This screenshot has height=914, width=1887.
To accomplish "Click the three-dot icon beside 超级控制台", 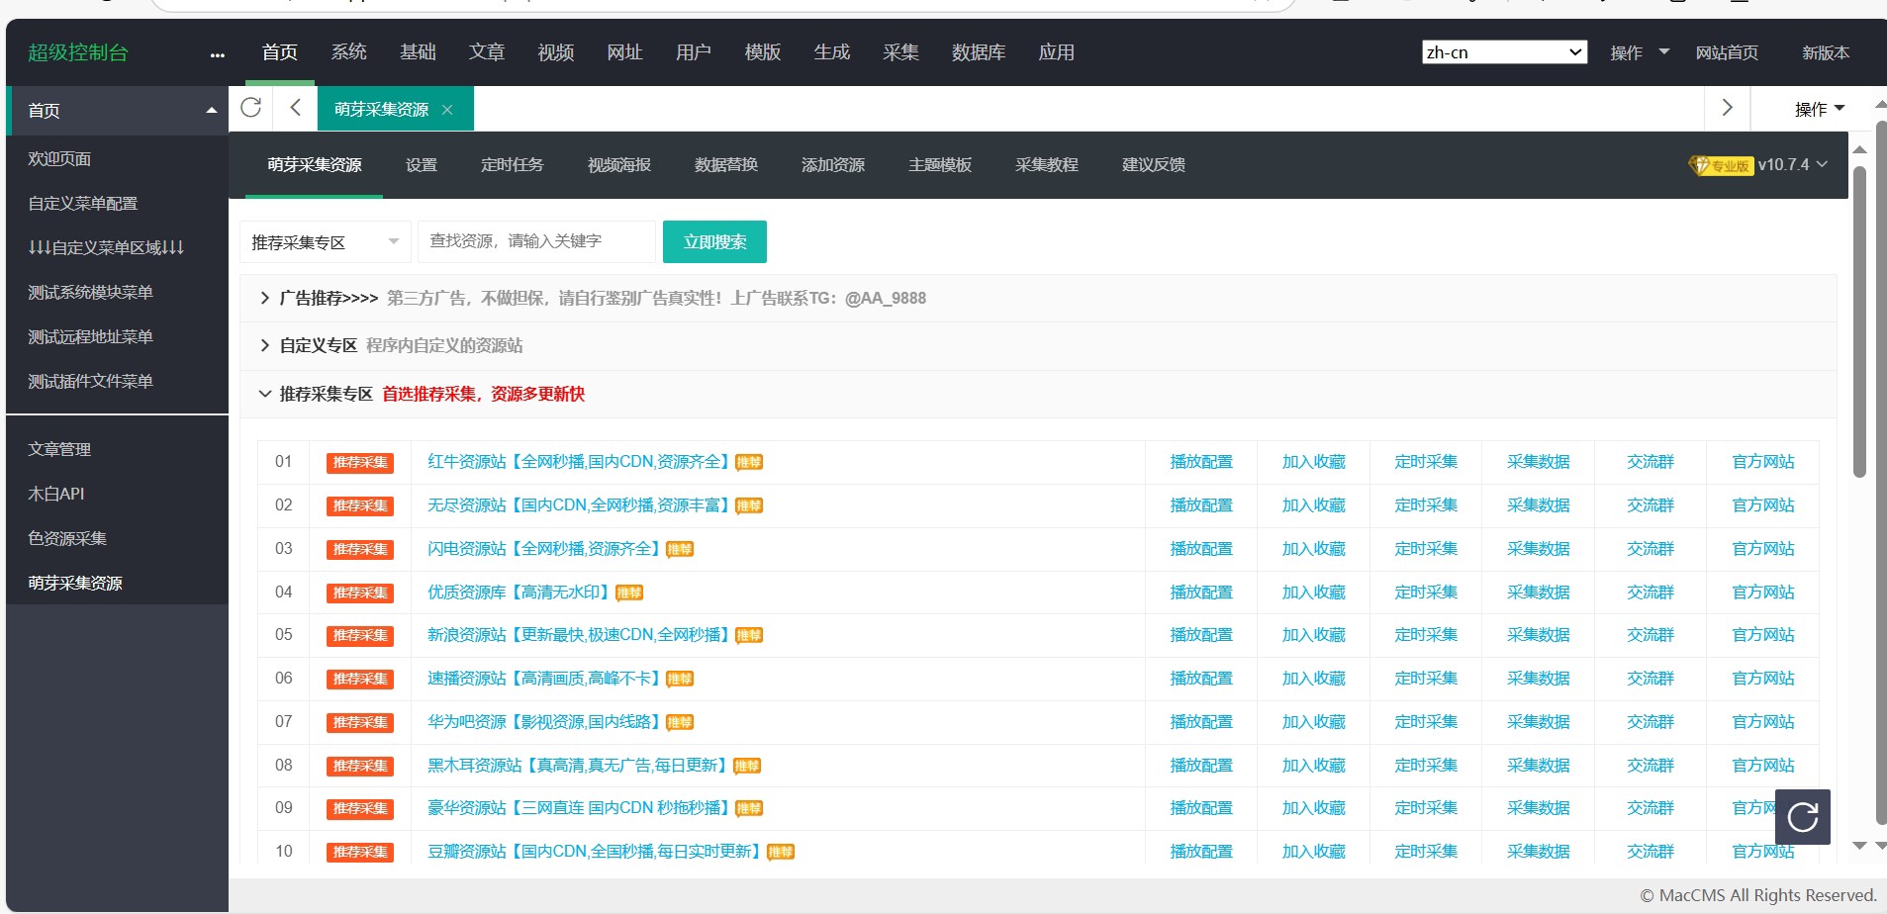I will [x=217, y=55].
